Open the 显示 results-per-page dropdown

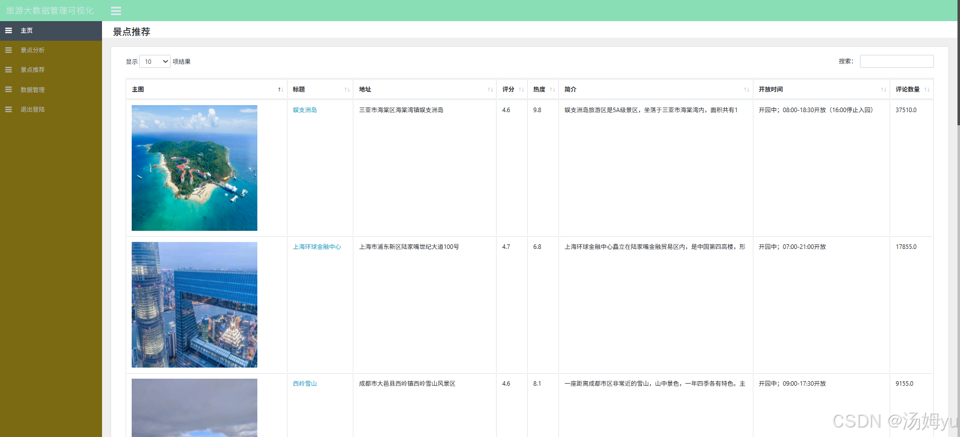(x=155, y=61)
